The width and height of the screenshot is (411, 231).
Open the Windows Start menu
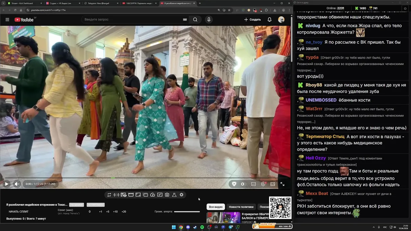coord(174,227)
